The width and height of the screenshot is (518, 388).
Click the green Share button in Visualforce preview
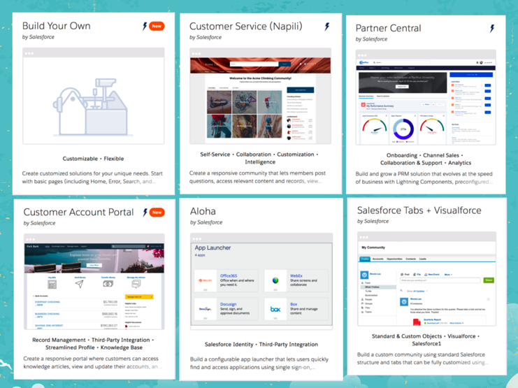click(x=489, y=280)
